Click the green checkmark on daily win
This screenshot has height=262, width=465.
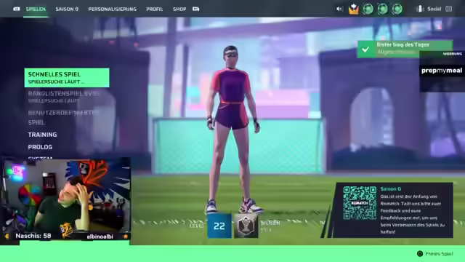(x=365, y=49)
